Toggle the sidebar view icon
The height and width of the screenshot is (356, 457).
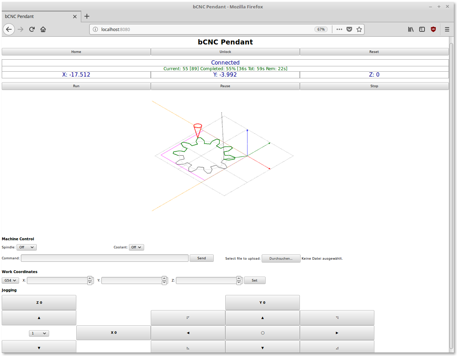click(422, 29)
